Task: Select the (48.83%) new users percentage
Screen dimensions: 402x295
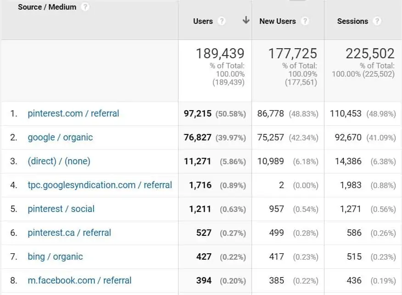Action: coord(303,114)
